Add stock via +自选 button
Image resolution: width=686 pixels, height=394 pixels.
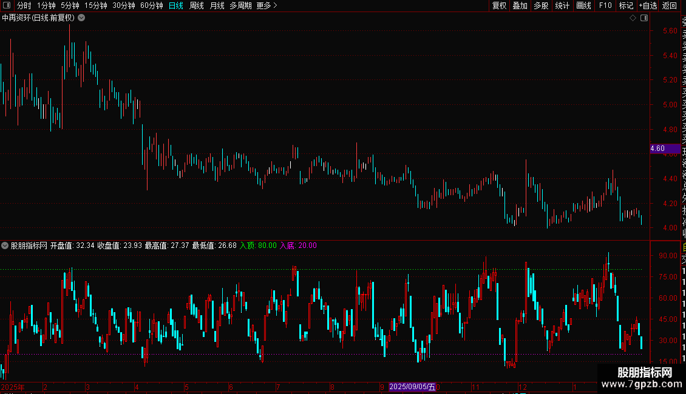pyautogui.click(x=648, y=5)
